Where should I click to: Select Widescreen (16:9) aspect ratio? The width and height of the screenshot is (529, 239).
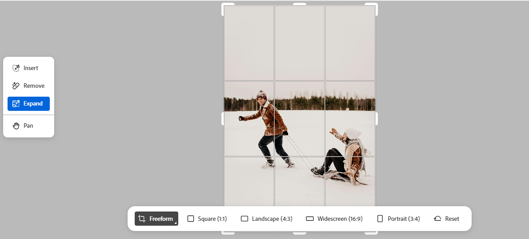coord(334,219)
